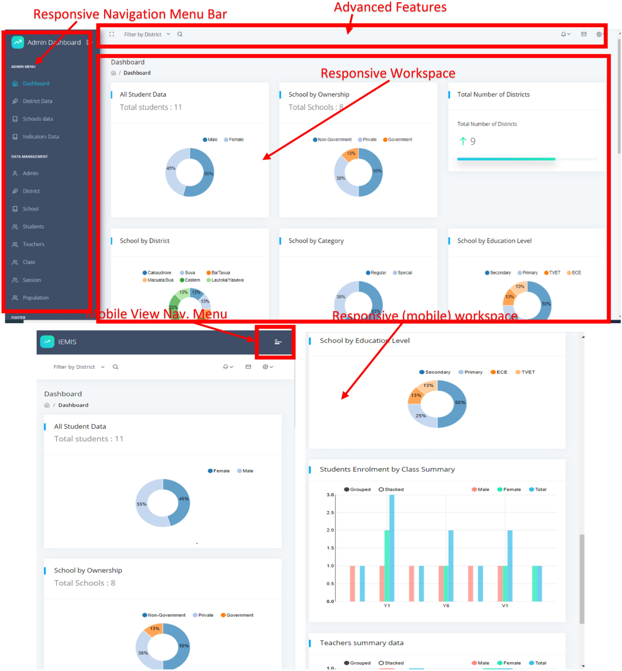Viewport: 622px width, 671px height.
Task: Open the mobile Filter by District dropdown
Action: click(x=79, y=367)
